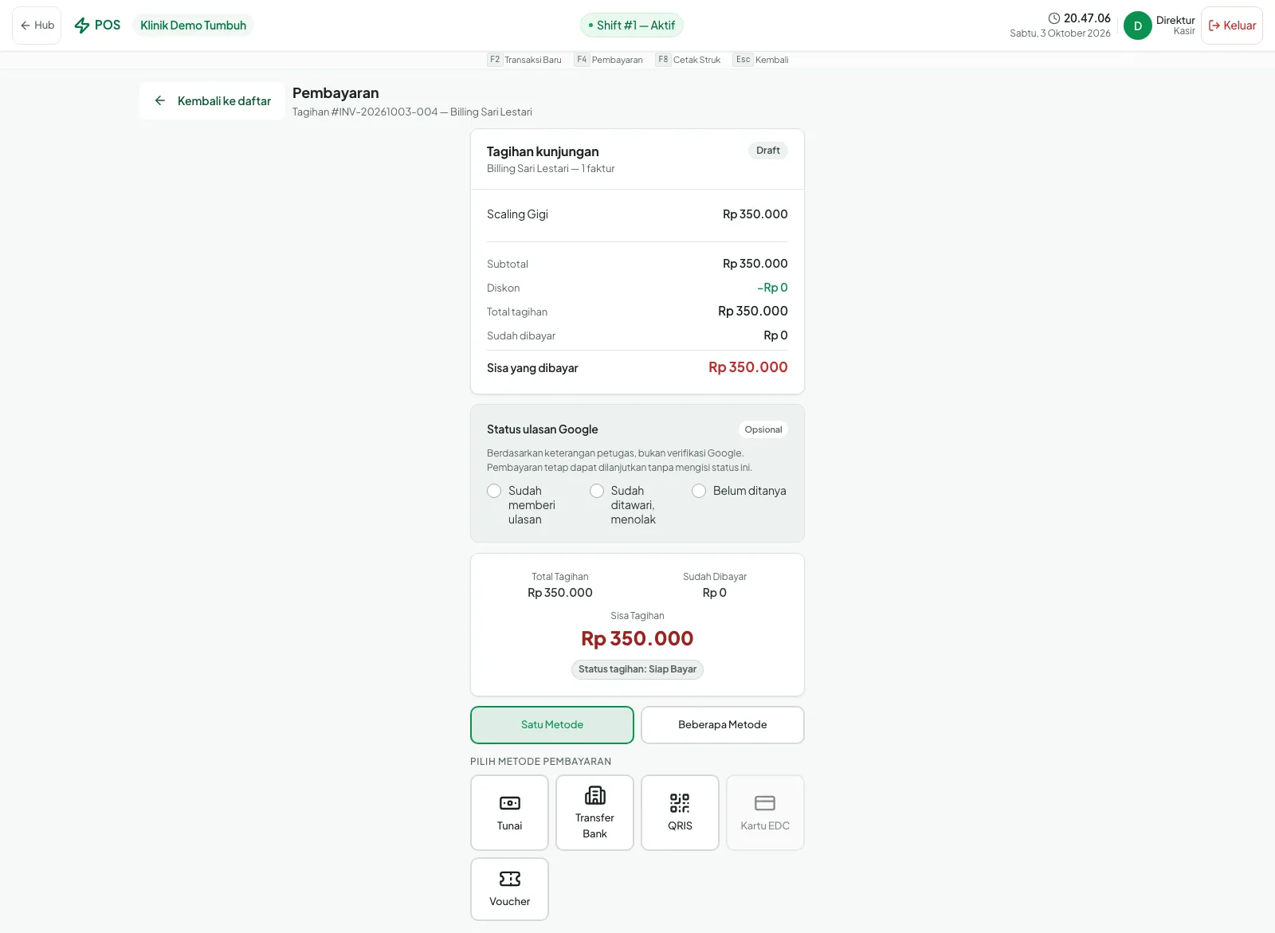Click the clock icon beside the time

(x=1054, y=18)
